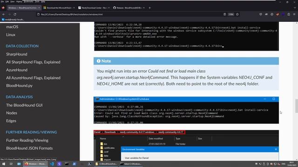Open Visual Studio Code from taskbar
The image size is (298, 167).
[x=52, y=164]
